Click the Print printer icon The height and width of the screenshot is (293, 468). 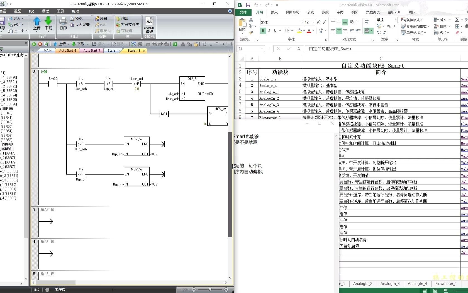tap(63, 21)
